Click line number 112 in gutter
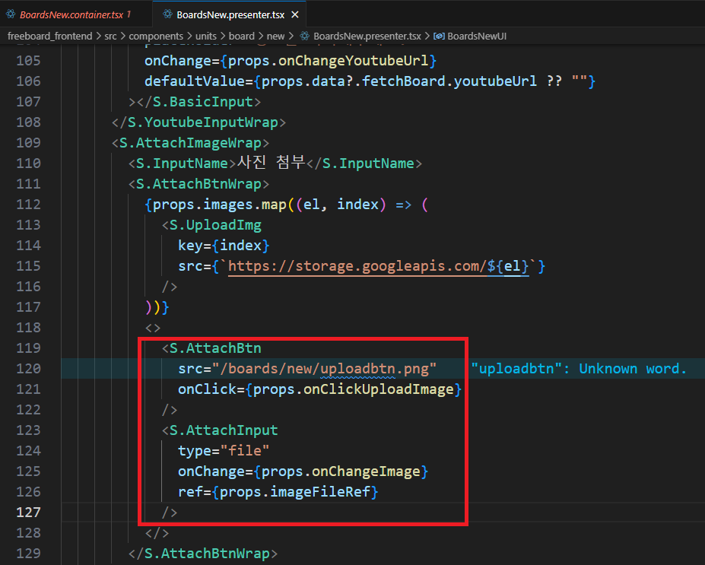The width and height of the screenshot is (705, 565). (x=28, y=205)
